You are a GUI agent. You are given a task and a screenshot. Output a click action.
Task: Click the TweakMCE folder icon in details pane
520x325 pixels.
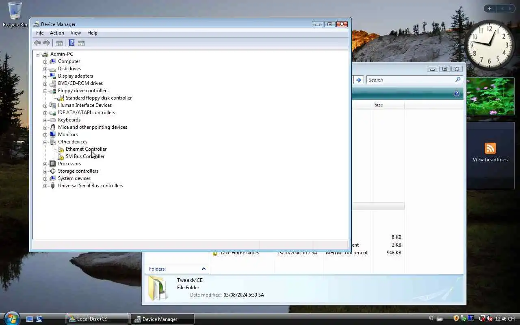point(158,288)
